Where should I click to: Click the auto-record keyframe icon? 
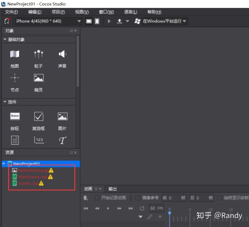[86, 198]
